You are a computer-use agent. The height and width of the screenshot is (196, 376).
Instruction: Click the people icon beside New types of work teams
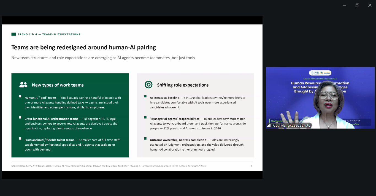click(23, 85)
